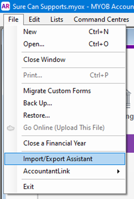This screenshot has width=134, height=199.
Task: Expand the AccountantLink submenu arrow
Action: point(118,171)
